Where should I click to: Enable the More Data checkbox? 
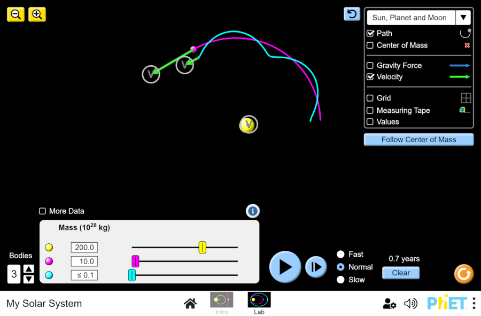coord(42,211)
